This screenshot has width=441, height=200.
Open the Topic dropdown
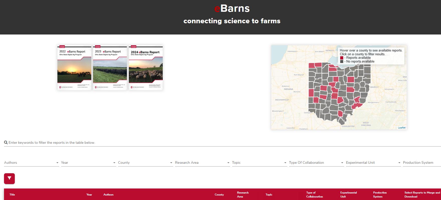pos(259,162)
